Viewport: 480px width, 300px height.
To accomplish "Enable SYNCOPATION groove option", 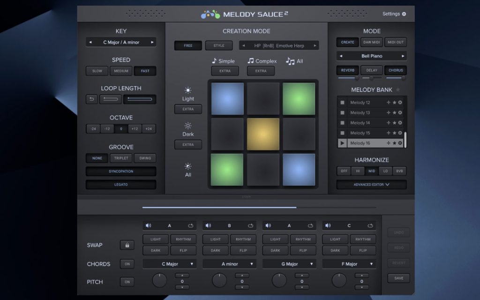I will (x=121, y=172).
